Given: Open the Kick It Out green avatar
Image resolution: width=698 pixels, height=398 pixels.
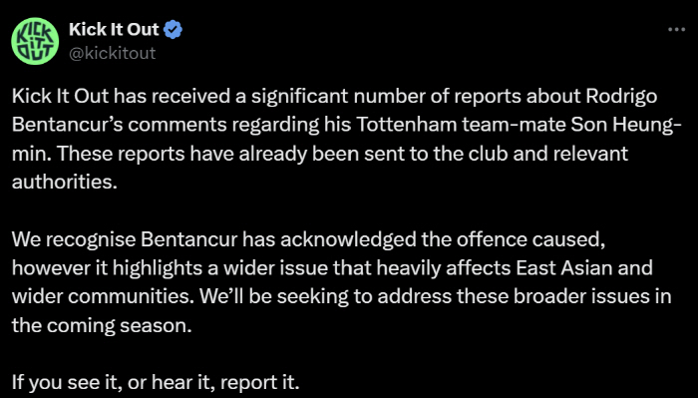Looking at the screenshot, I should 35,41.
